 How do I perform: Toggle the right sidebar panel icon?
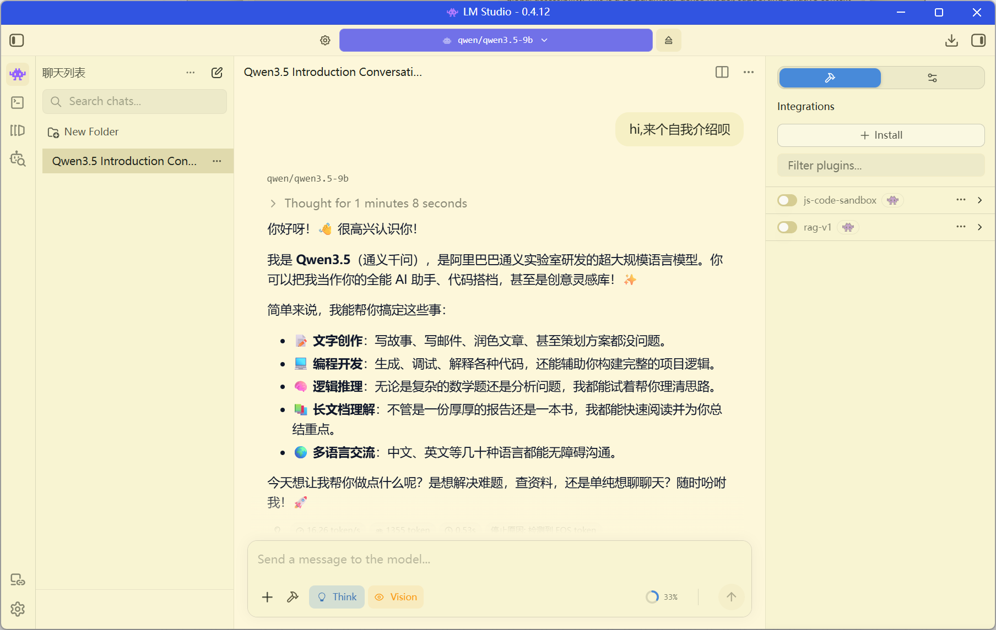pos(978,40)
